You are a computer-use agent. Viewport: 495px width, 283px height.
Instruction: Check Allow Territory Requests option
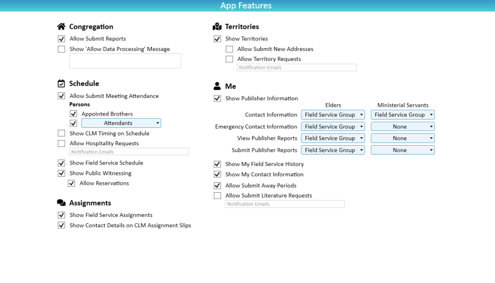click(229, 59)
